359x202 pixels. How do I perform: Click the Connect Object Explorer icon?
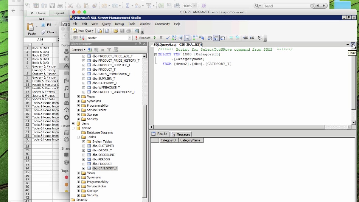pyautogui.click(x=90, y=50)
